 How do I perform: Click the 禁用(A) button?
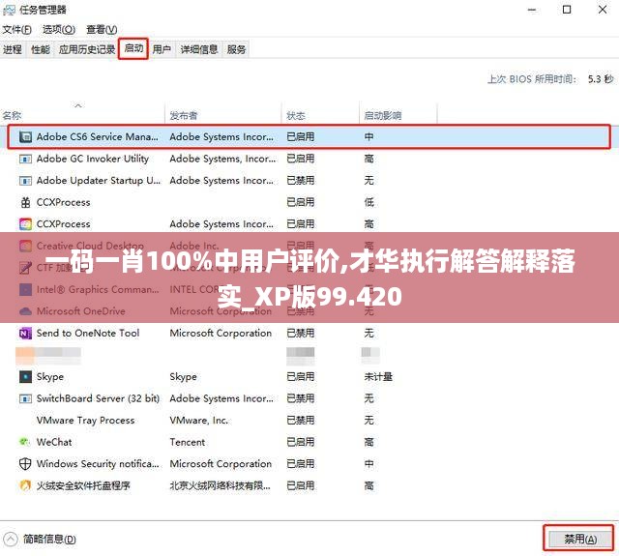pyautogui.click(x=579, y=539)
